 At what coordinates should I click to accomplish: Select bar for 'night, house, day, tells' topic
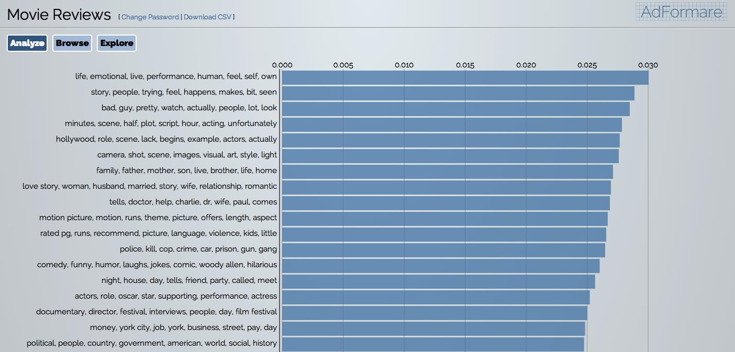(438, 281)
